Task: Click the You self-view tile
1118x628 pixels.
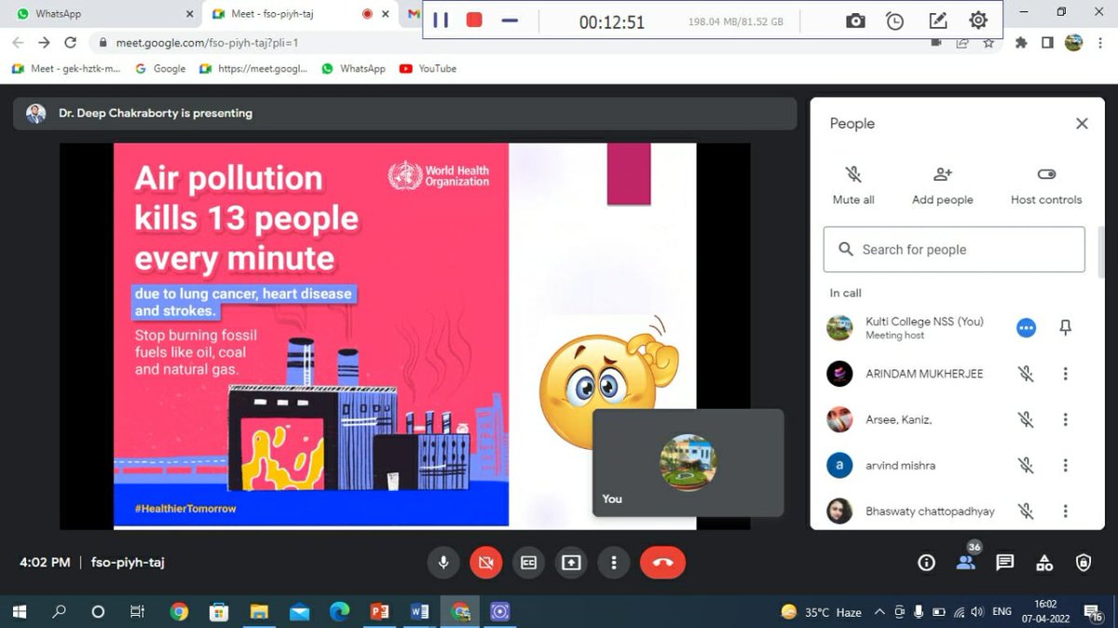Action: point(688,462)
